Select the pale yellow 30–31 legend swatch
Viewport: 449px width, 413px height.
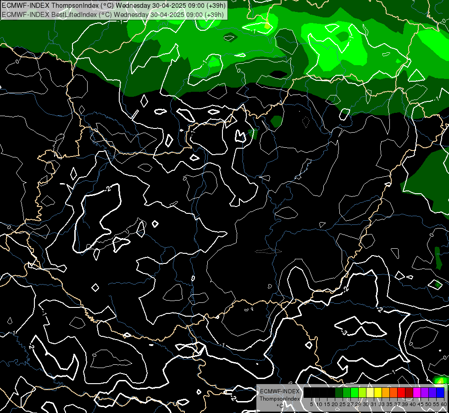click(x=370, y=392)
